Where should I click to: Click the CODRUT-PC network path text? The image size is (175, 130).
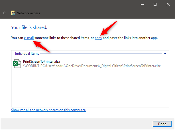point(92,66)
